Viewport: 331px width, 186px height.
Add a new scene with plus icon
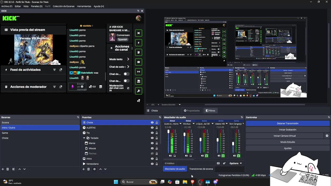pos(3,169)
